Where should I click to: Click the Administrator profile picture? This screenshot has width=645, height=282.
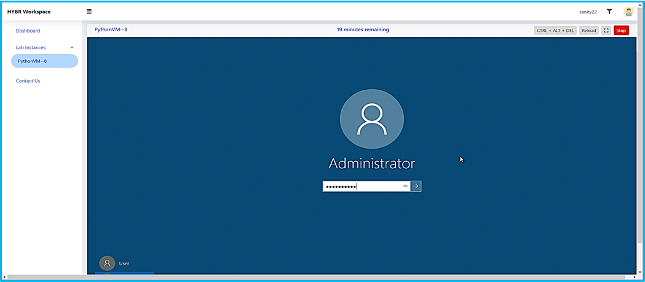coord(371,119)
